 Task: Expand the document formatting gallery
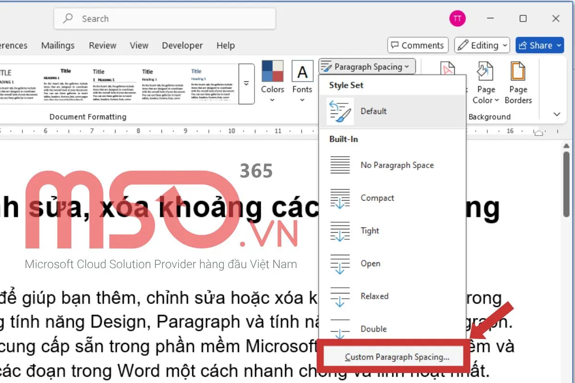246,83
